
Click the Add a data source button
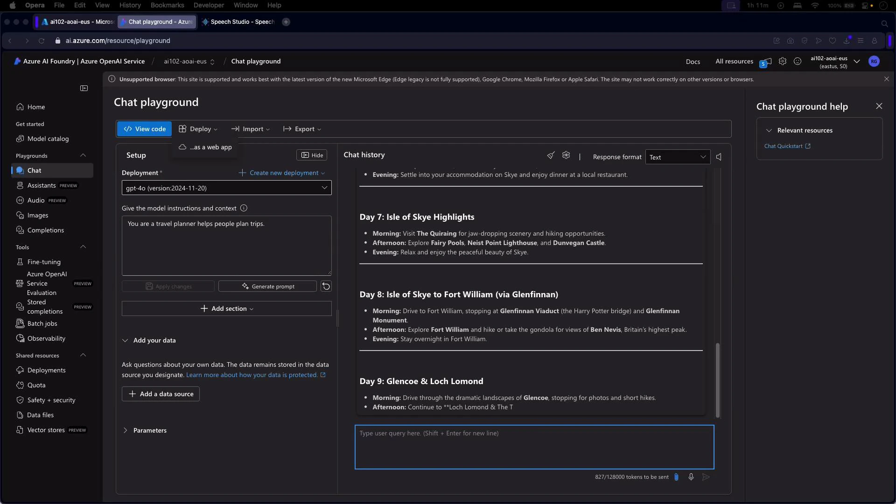(x=160, y=394)
